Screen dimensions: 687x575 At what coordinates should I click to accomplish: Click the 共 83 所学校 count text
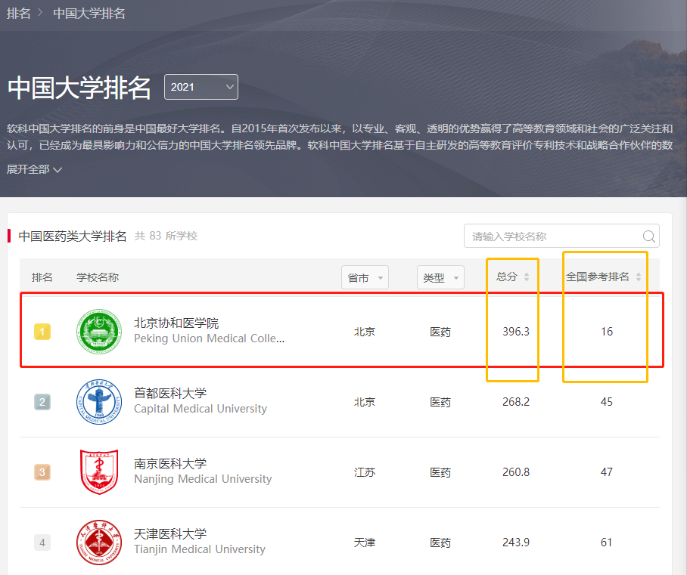(166, 236)
